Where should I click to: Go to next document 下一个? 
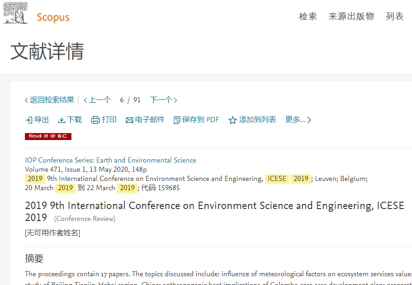pos(164,100)
